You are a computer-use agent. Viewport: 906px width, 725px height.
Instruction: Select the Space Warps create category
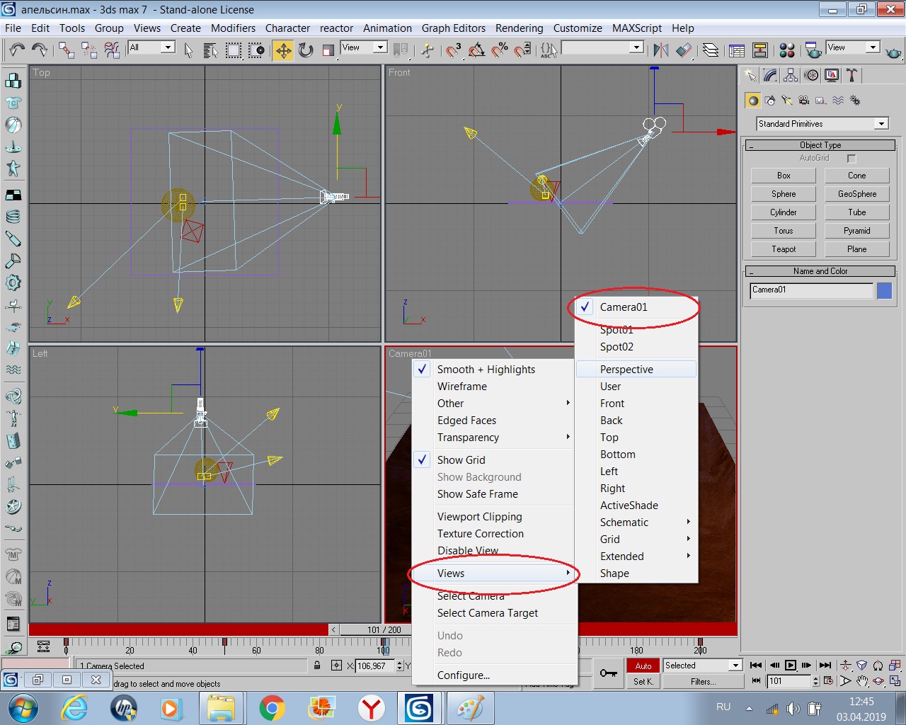[838, 101]
